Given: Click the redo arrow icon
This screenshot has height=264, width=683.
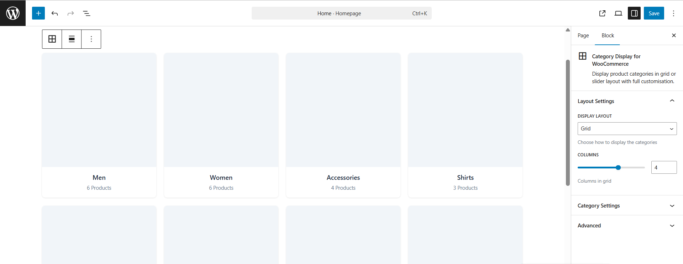Looking at the screenshot, I should 70,13.
